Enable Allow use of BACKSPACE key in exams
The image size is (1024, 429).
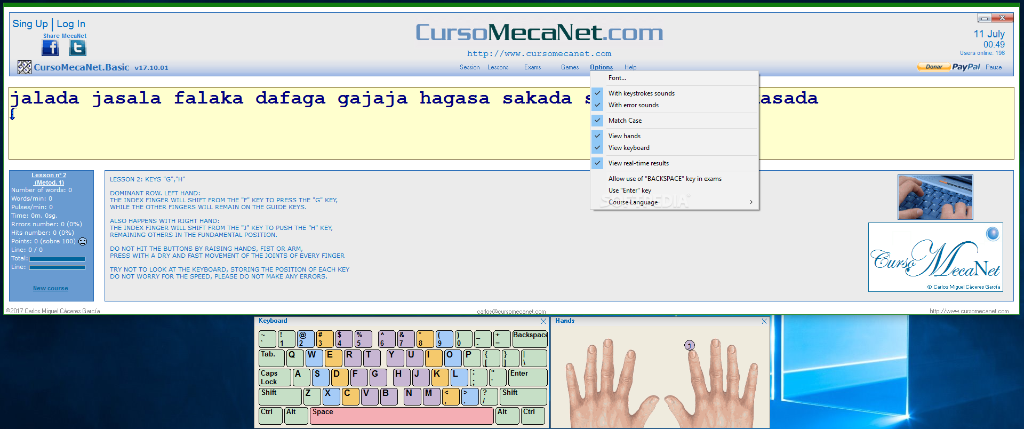coord(674,179)
